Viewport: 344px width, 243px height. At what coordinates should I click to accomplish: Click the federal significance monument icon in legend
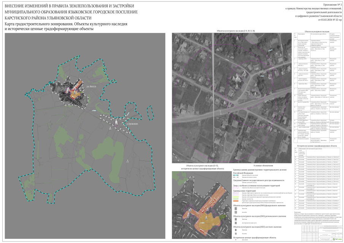[236, 209]
